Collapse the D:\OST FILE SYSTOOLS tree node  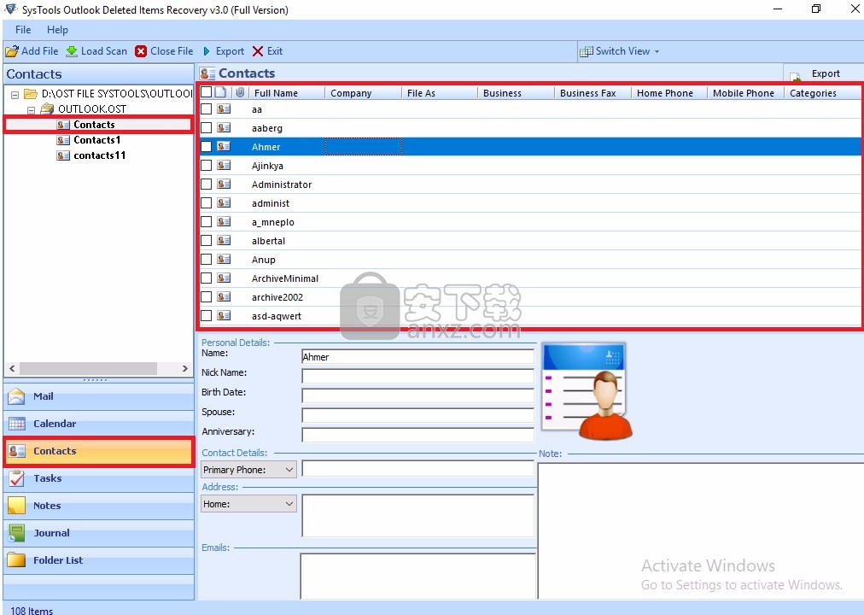click(15, 95)
